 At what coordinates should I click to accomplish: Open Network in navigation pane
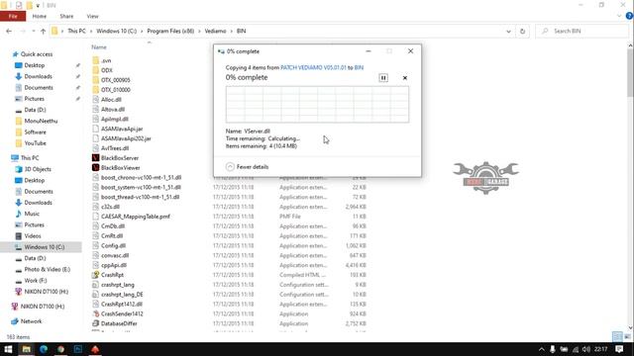pos(31,321)
